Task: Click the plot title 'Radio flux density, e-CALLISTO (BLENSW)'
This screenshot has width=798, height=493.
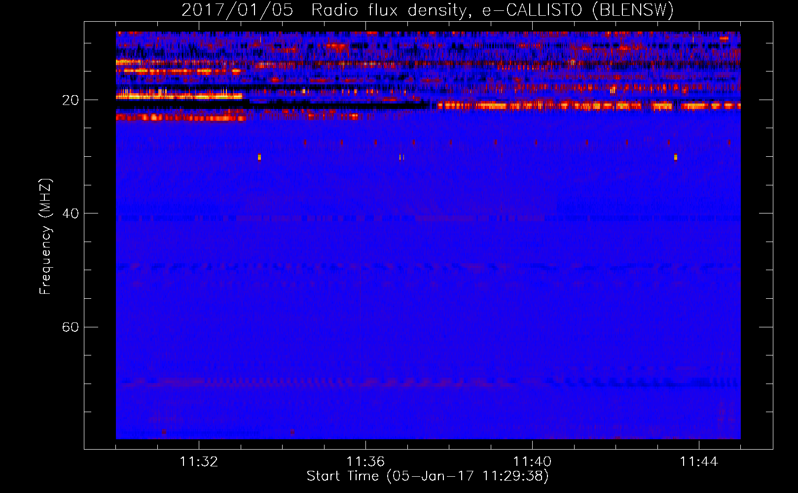Action: tap(493, 10)
